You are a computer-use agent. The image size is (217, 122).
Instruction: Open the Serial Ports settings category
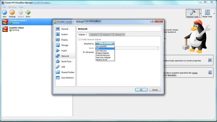click(x=65, y=61)
